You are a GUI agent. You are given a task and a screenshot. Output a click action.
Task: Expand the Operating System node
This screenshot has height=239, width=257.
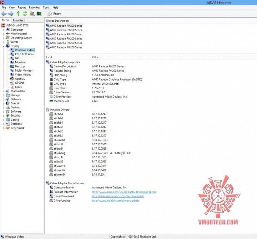pyautogui.click(x=4, y=38)
